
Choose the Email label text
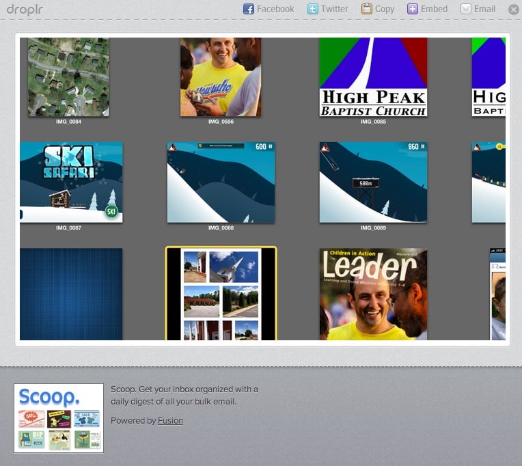tap(484, 9)
